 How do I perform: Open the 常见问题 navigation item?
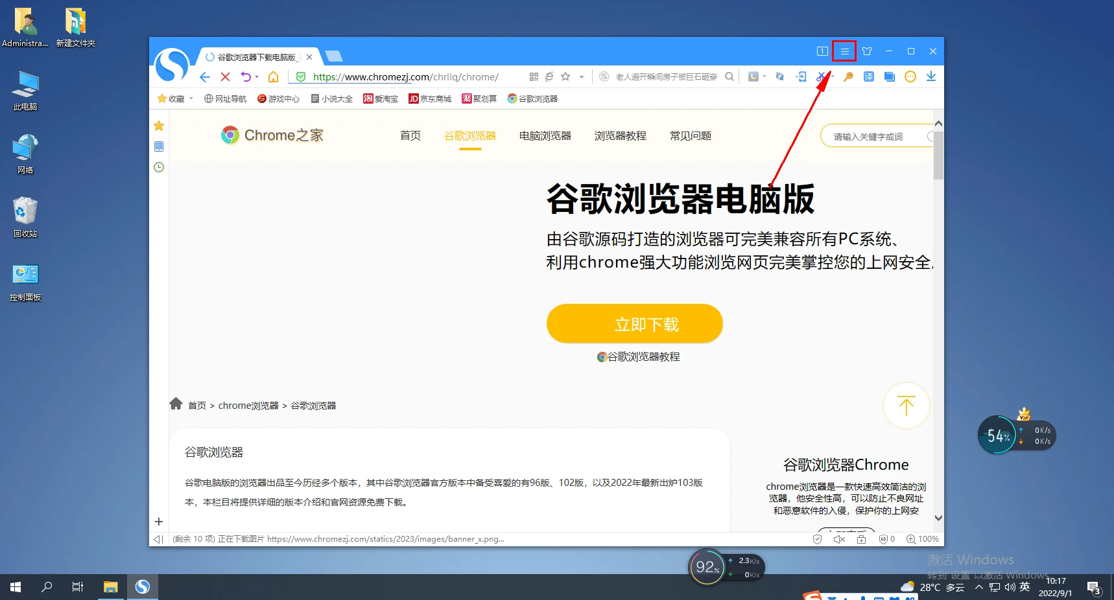(x=691, y=135)
